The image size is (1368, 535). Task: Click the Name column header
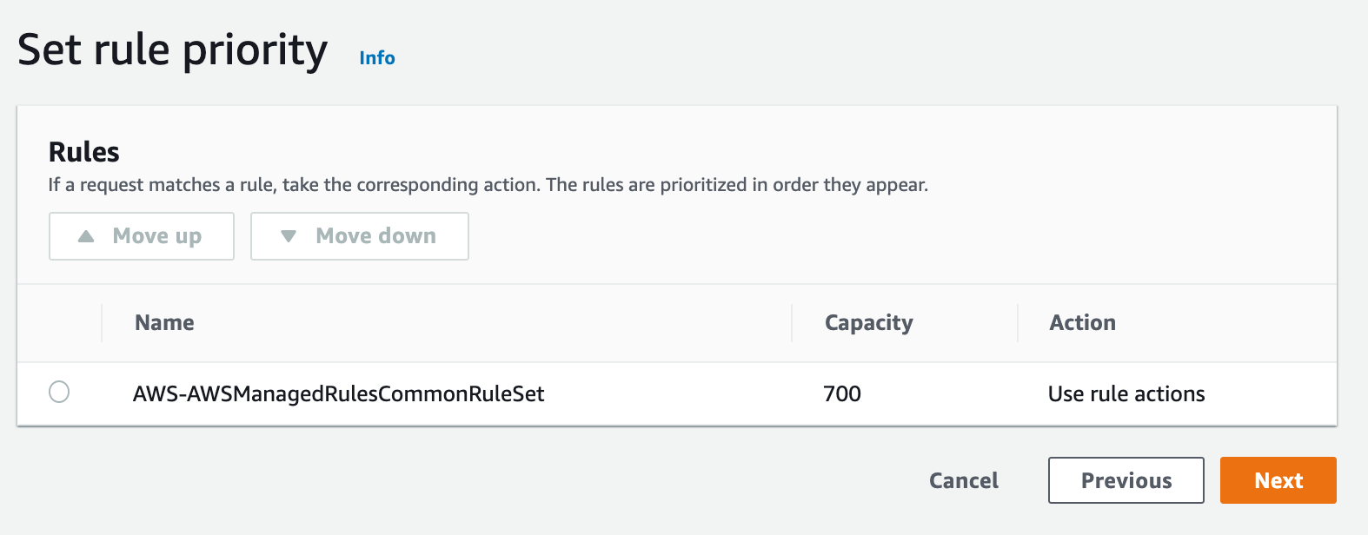tap(164, 323)
